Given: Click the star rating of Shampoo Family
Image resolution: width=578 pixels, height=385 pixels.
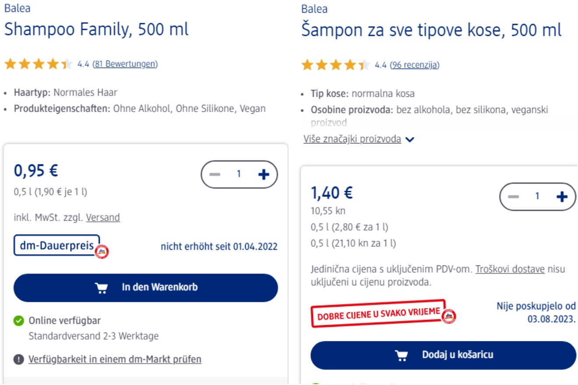Looking at the screenshot, I should [x=38, y=64].
